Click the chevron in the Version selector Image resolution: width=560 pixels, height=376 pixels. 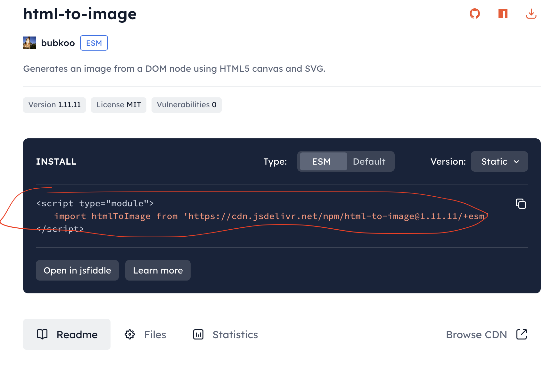[x=516, y=162]
